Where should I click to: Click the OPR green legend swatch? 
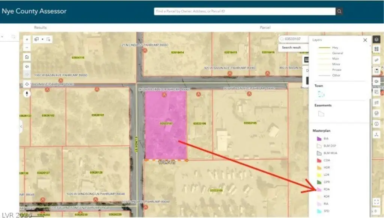click(319, 182)
